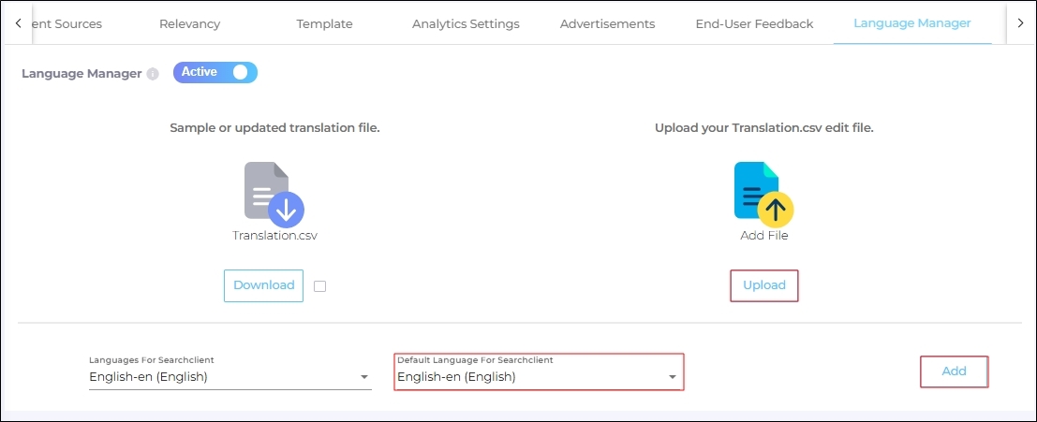Switch to the Relevancy tab
Screen dimensions: 1037x422
pos(191,23)
